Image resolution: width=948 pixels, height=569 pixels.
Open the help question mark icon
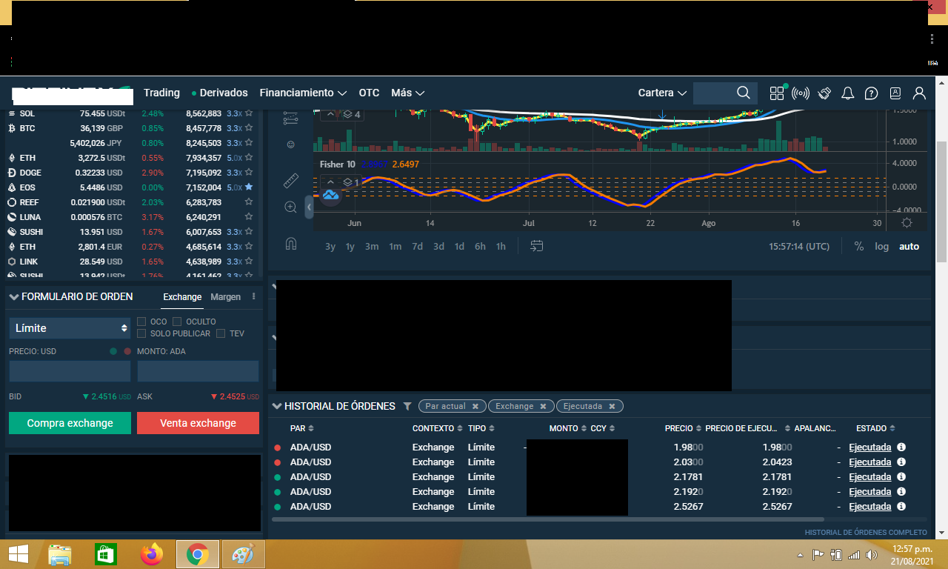872,93
